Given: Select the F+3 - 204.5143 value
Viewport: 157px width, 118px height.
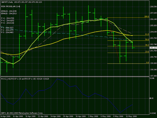Looking at the screenshot, I should (8, 23).
